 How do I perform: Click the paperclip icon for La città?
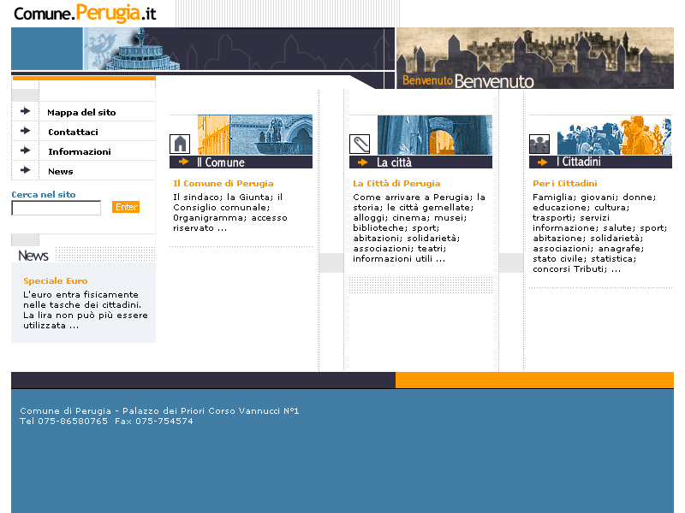click(360, 144)
